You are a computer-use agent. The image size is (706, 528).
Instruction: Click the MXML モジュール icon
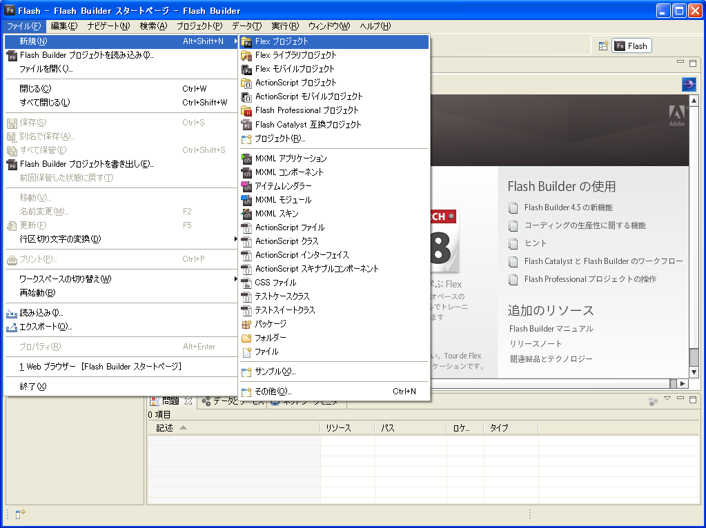[246, 200]
